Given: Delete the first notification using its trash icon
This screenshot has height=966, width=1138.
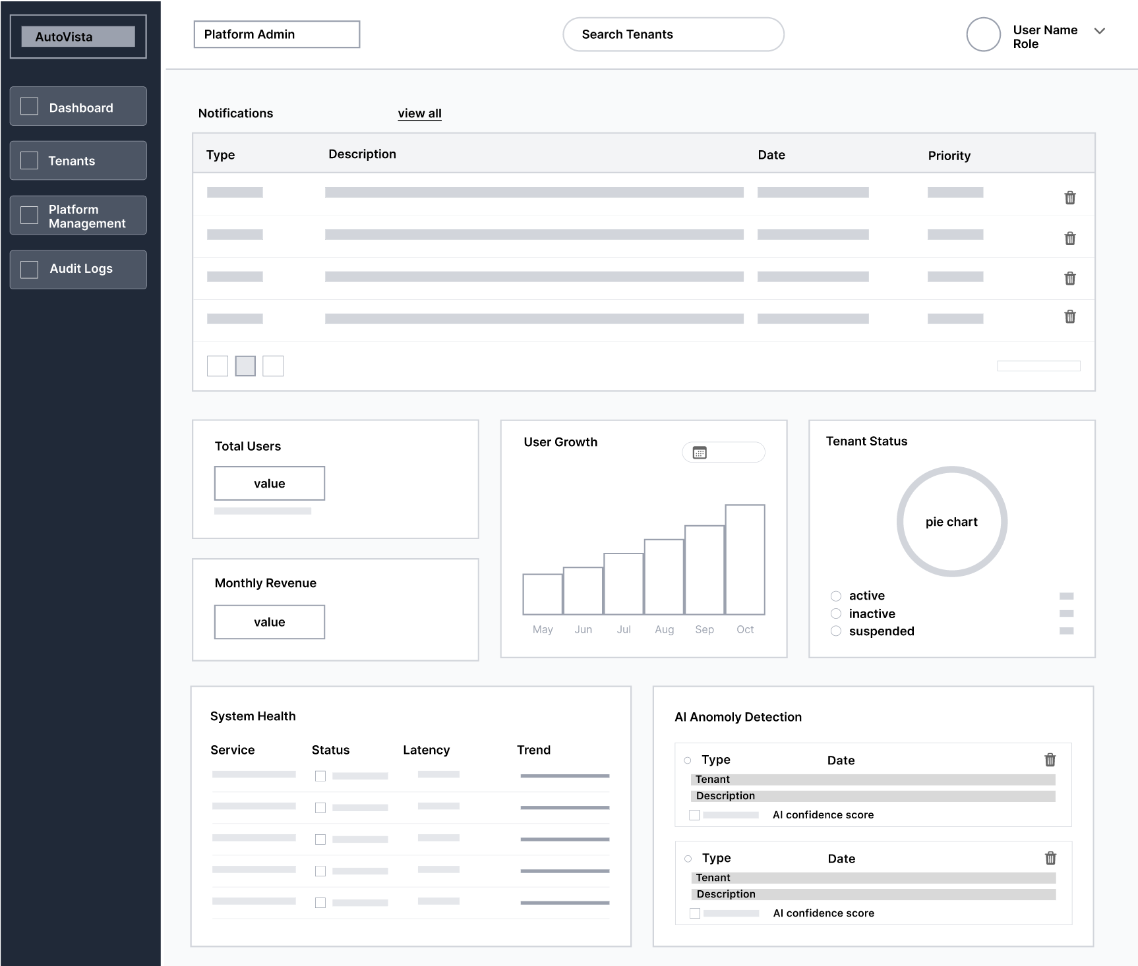Looking at the screenshot, I should (x=1070, y=197).
